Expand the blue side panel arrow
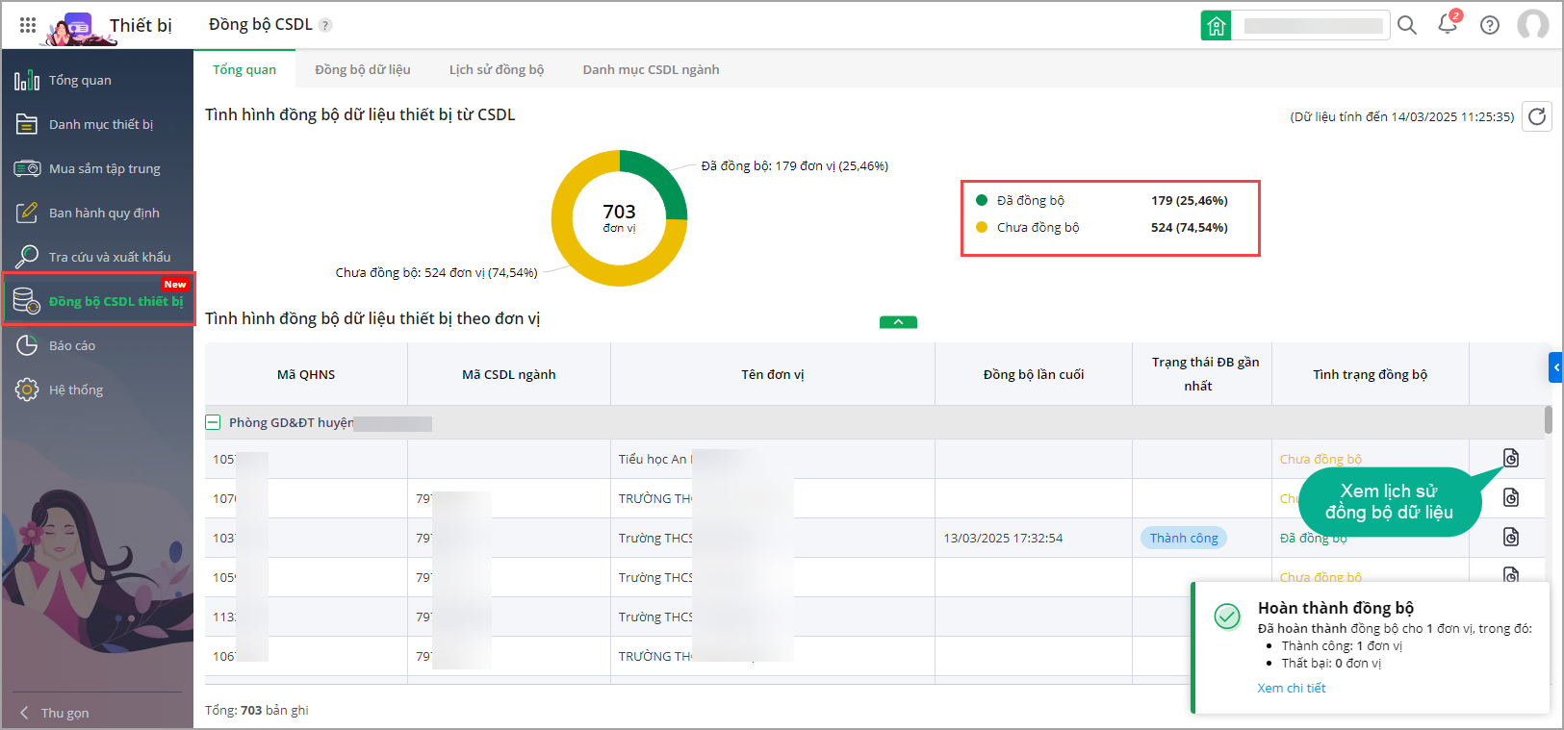1564x730 pixels. point(1555,367)
